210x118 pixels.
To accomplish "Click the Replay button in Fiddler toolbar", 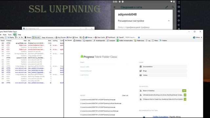I will 11,37.
